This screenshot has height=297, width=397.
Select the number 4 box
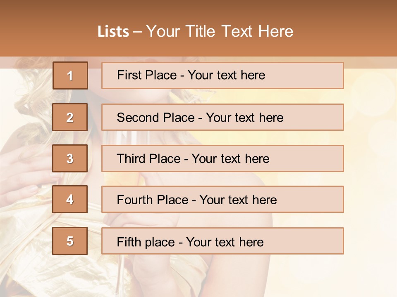[70, 199]
